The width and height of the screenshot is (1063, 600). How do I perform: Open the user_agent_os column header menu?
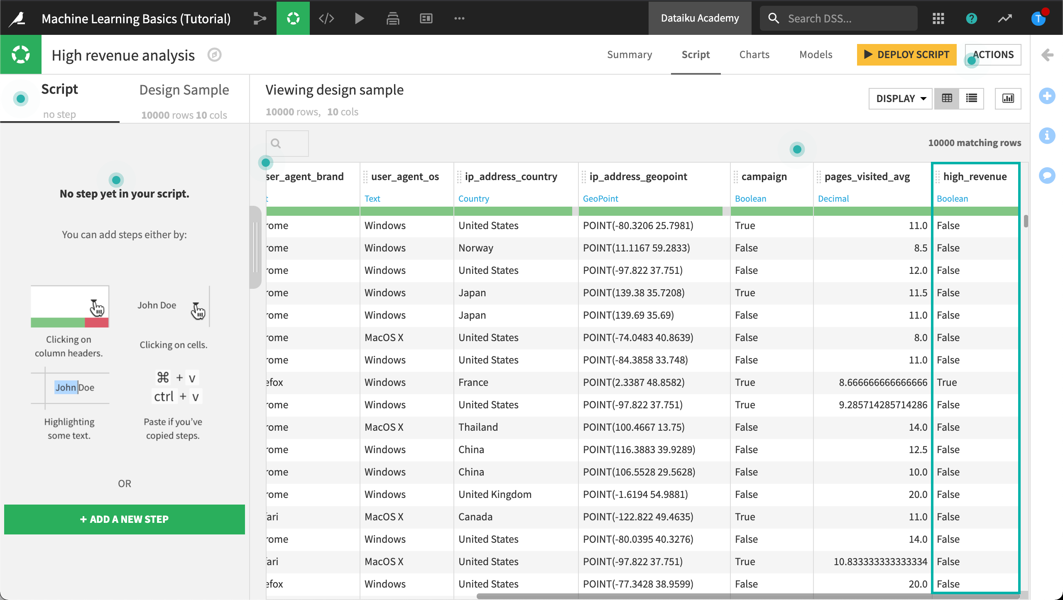pyautogui.click(x=405, y=177)
